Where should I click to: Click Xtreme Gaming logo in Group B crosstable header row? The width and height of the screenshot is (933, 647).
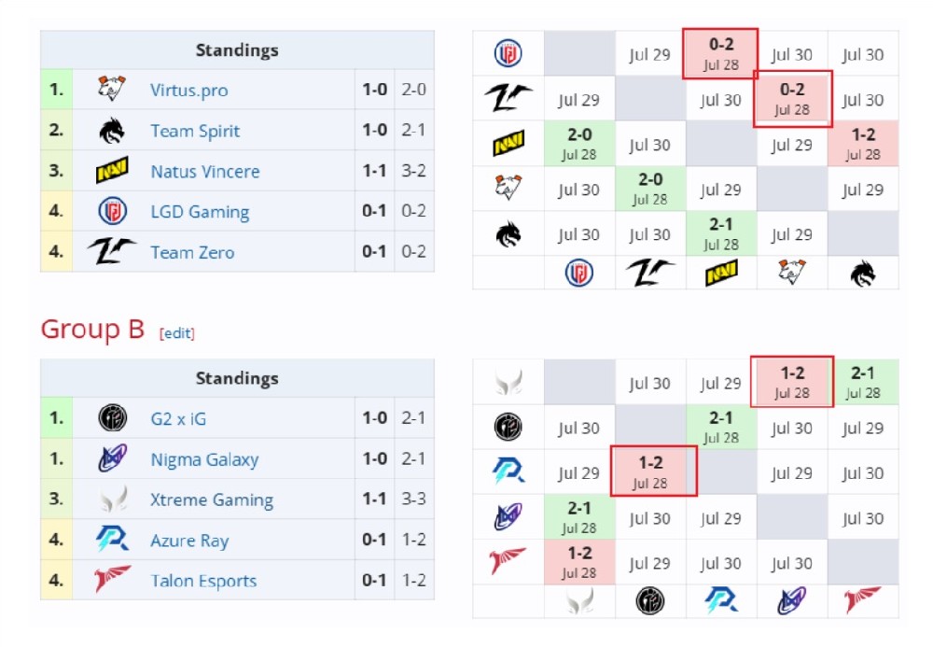[x=579, y=600]
